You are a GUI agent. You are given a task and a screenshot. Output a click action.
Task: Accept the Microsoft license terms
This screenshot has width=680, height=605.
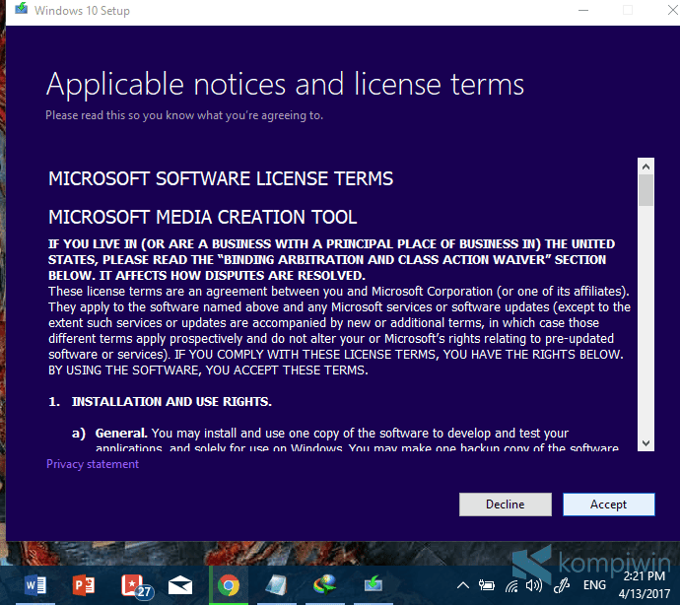608,504
